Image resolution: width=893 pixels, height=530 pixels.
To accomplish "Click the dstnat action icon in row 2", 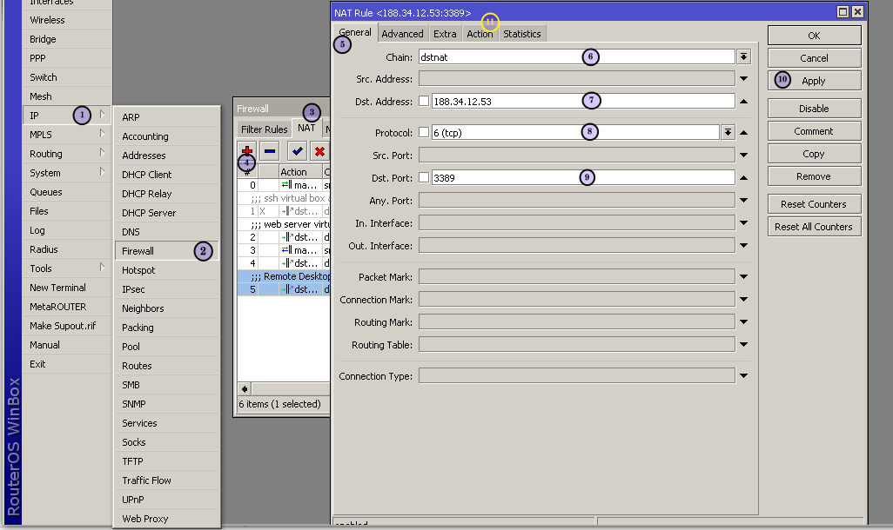I will (x=285, y=236).
